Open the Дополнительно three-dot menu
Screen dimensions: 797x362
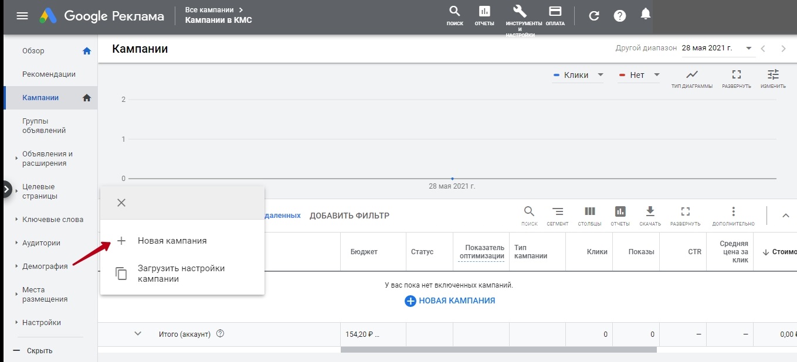733,216
